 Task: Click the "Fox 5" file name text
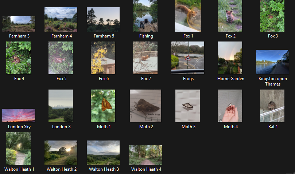62,79
